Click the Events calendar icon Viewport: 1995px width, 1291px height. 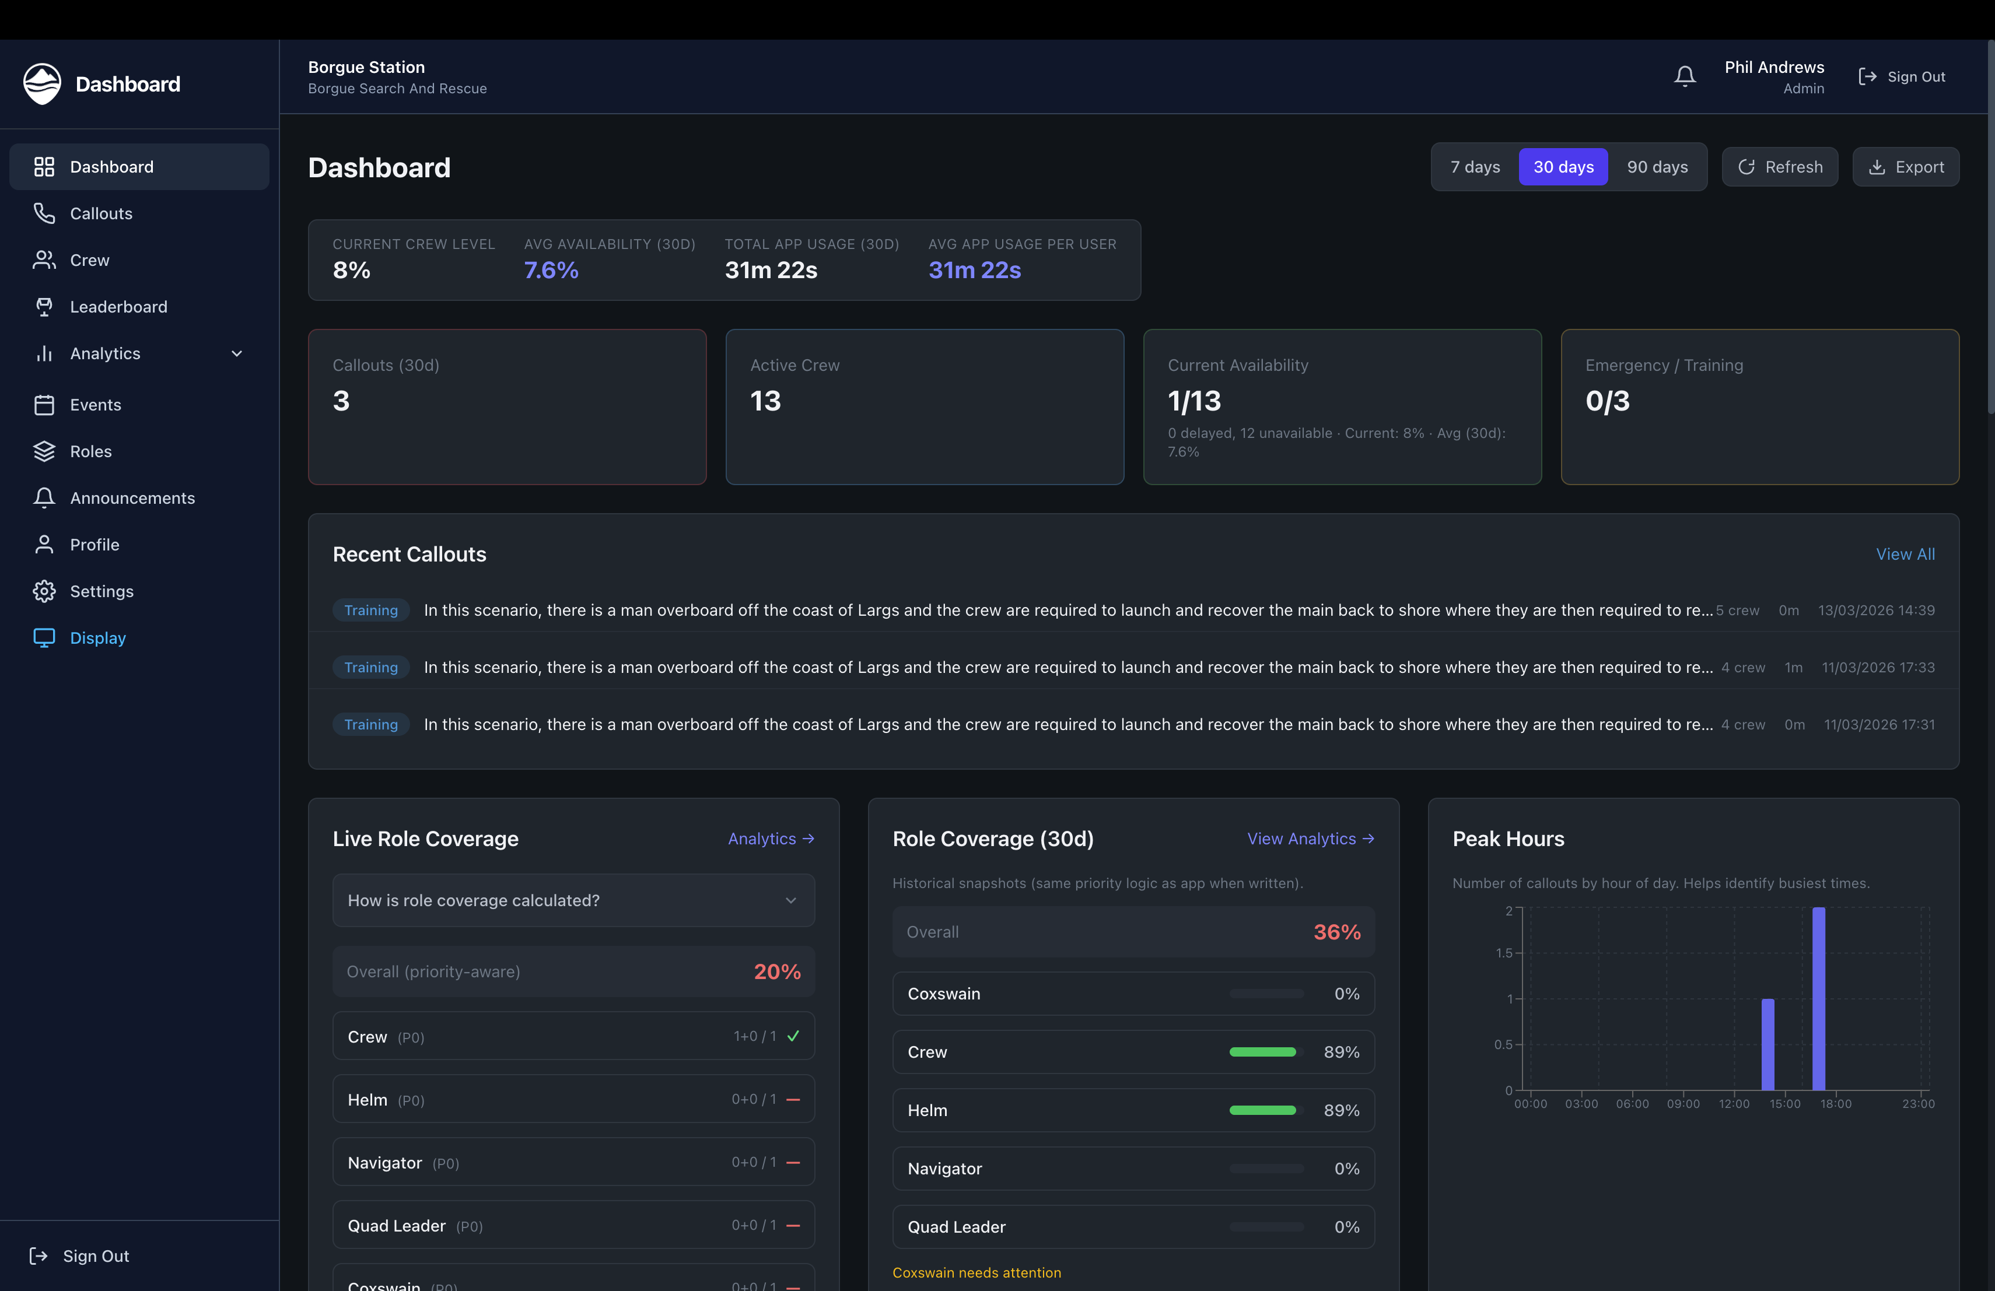point(45,404)
